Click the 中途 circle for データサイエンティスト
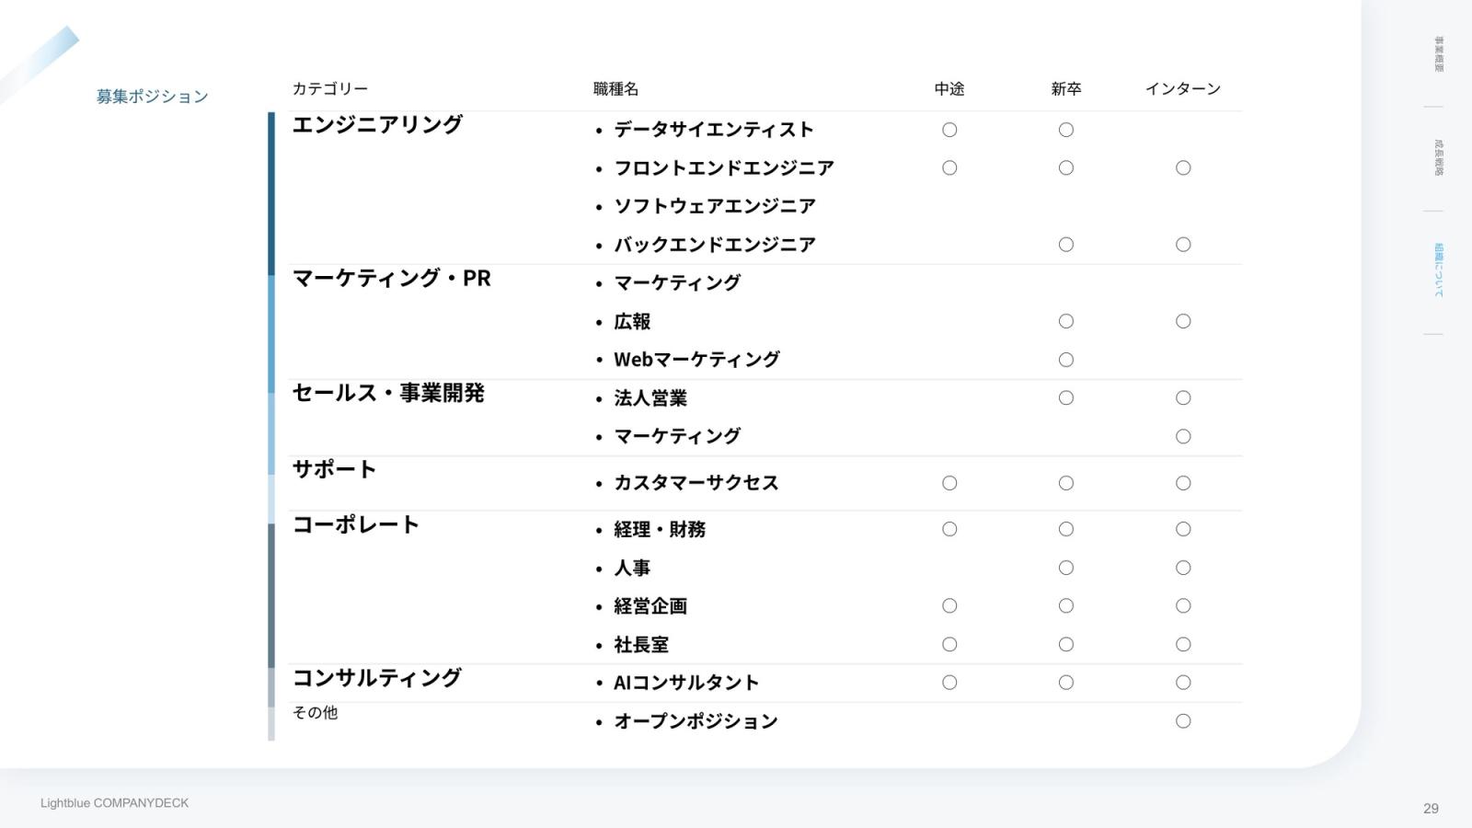 click(949, 130)
